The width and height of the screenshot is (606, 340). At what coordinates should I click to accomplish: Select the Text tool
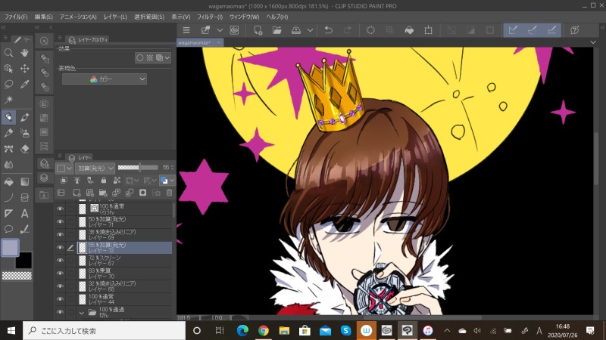coord(25,213)
